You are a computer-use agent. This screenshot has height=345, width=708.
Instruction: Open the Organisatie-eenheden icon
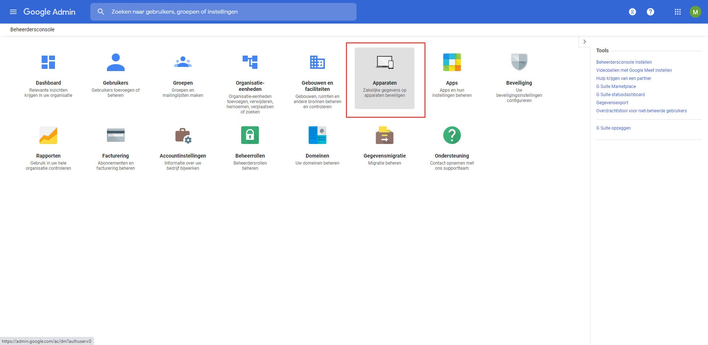tap(250, 62)
